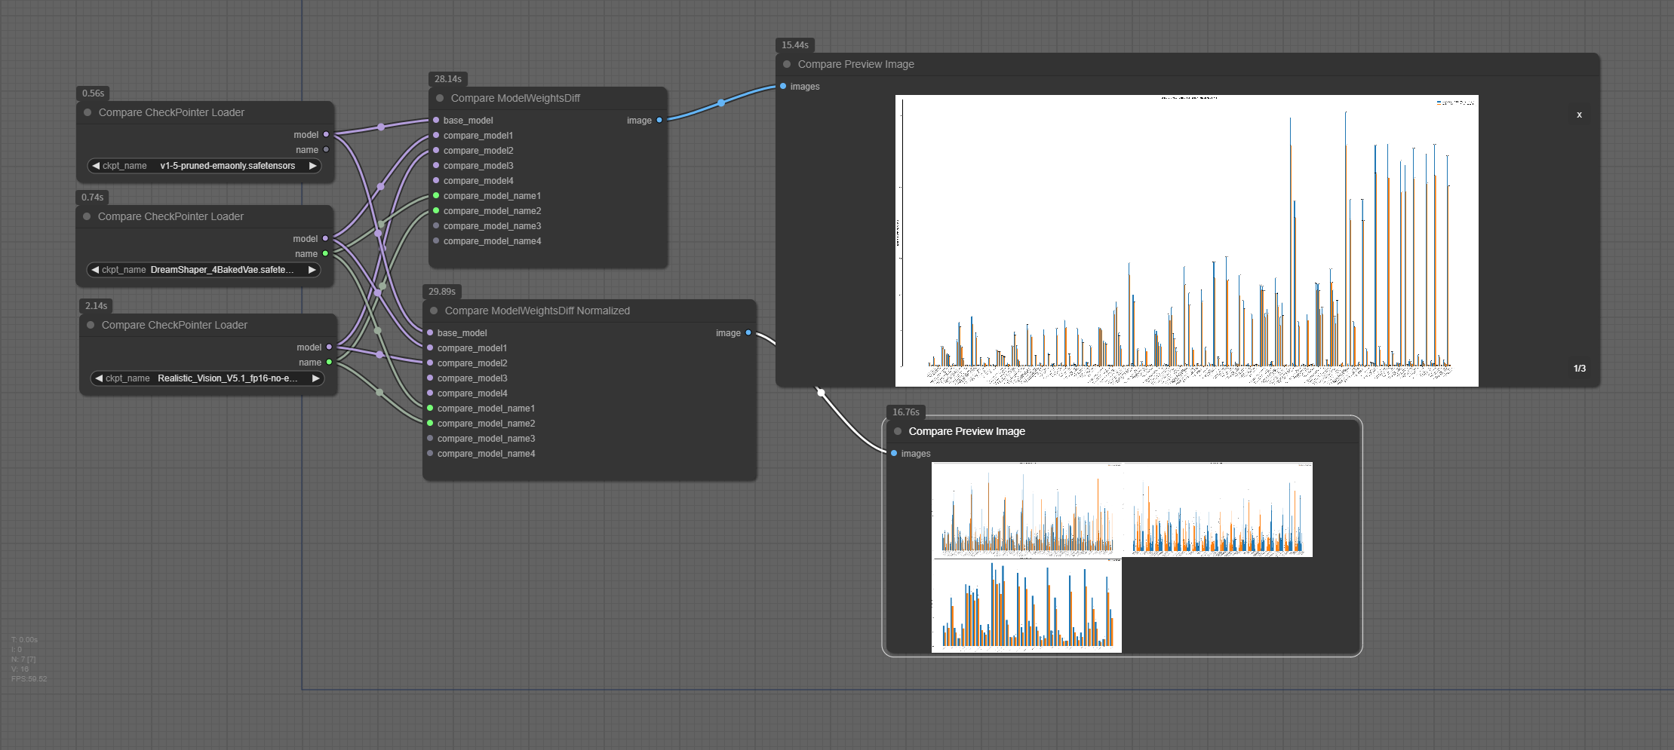Click compare_model_name4 port on ModelWeightsDiff node

point(436,240)
